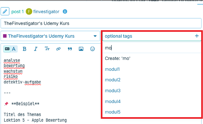Viewport: 203px width, 124px height.
Task: Click the post 1 link
Action: pos(17,12)
